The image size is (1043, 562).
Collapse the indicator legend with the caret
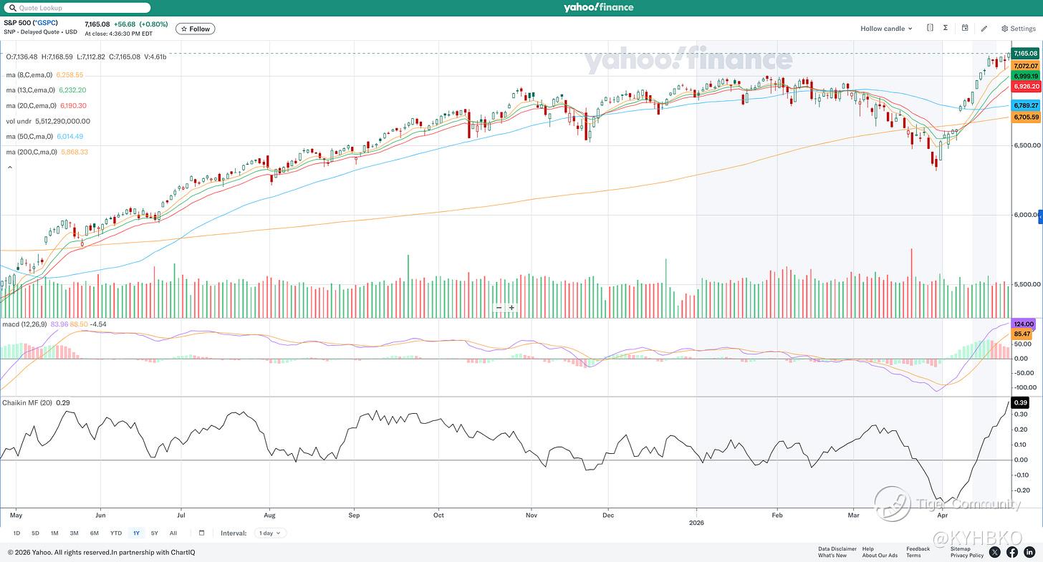point(10,168)
